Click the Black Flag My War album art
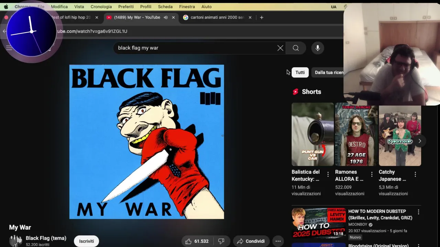This screenshot has width=440, height=247. (147, 142)
